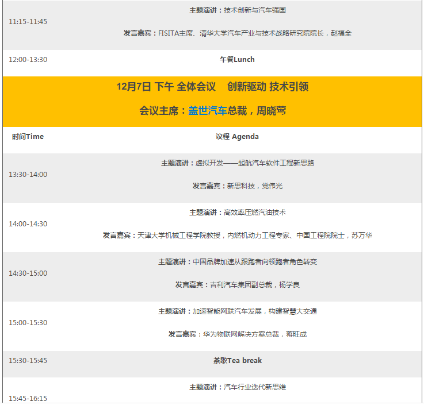Select the 午餐Lunch agenda row
Screen dimensions: 424x405
(x=237, y=60)
